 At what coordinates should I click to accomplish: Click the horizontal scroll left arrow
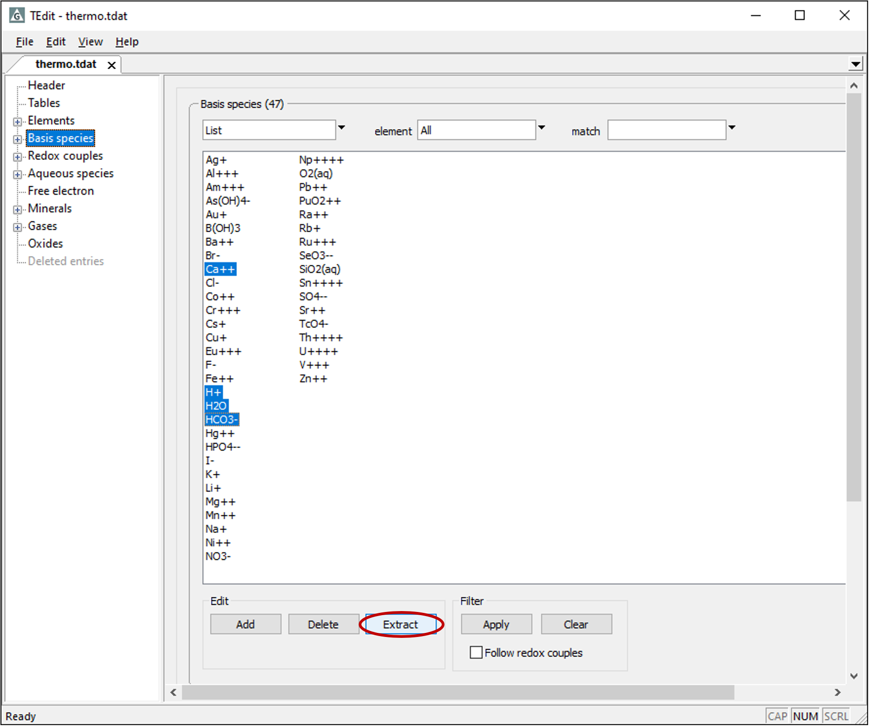[173, 692]
